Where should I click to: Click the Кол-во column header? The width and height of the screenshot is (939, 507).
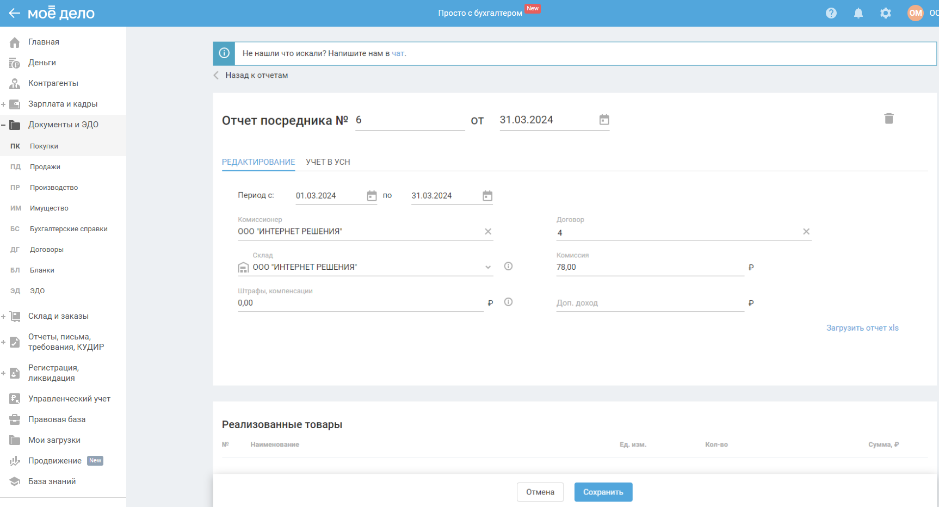click(x=716, y=444)
